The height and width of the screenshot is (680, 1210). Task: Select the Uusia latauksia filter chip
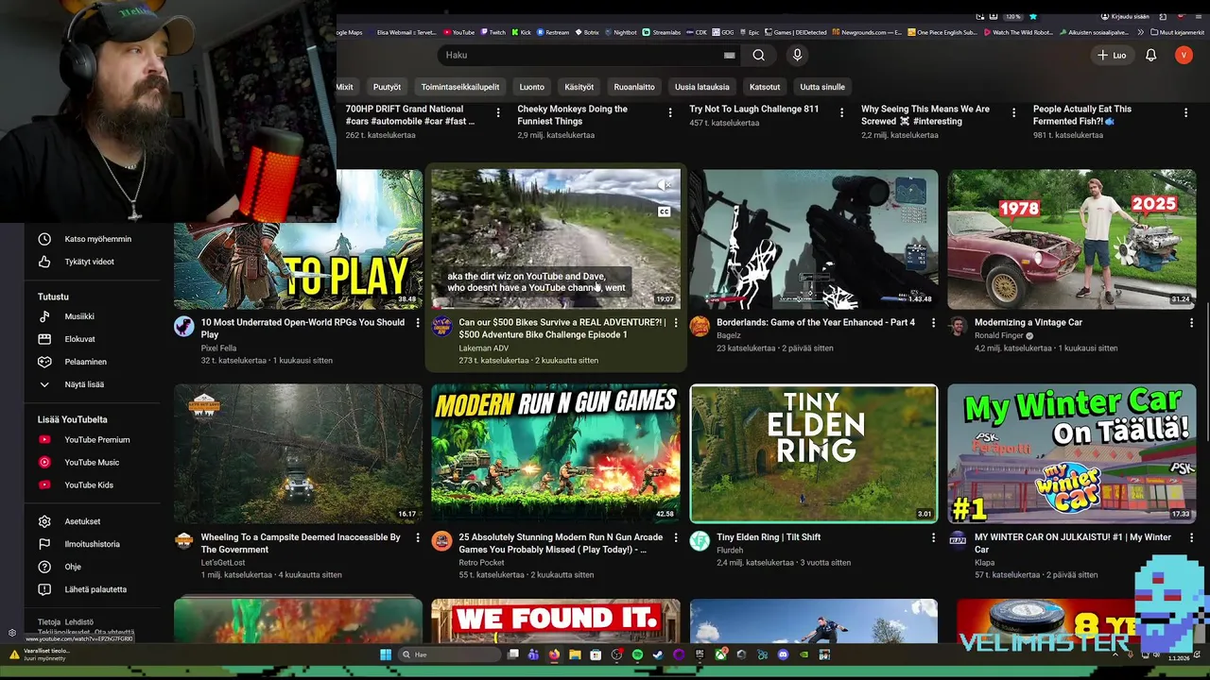pyautogui.click(x=701, y=87)
